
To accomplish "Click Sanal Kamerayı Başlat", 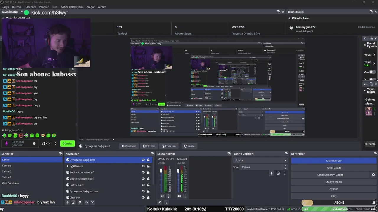I will [330, 175].
